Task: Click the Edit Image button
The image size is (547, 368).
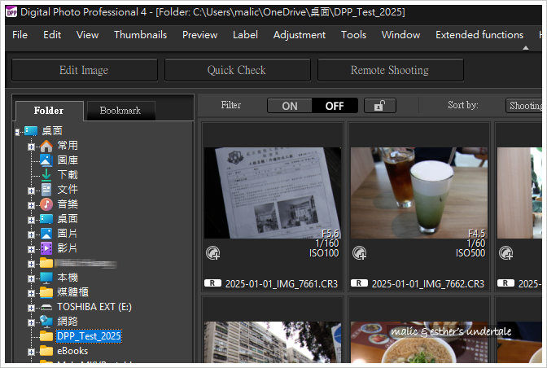Action: (x=85, y=70)
